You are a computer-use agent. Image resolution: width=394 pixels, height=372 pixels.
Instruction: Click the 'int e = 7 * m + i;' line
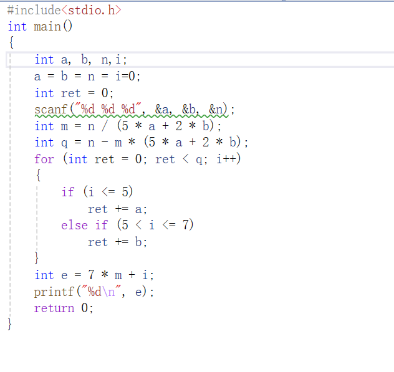(x=94, y=275)
